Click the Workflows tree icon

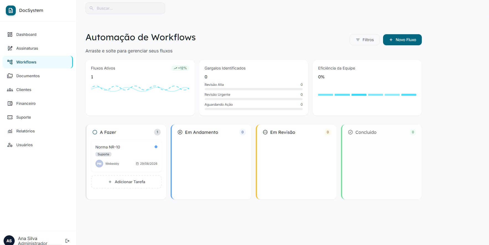[10, 62]
